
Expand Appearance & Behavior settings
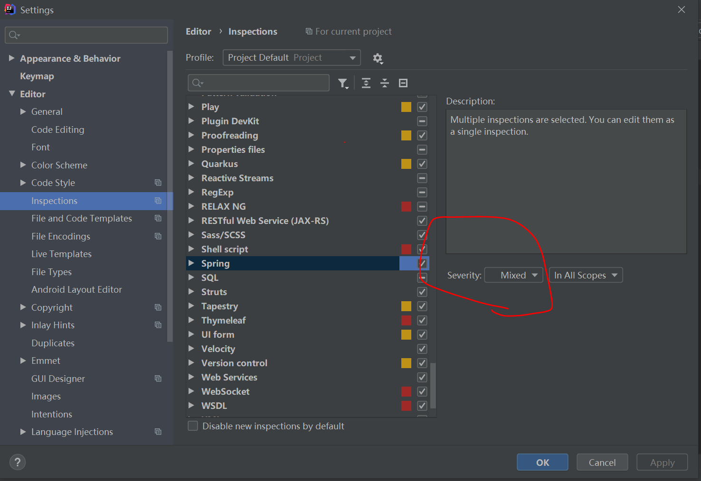[12, 58]
